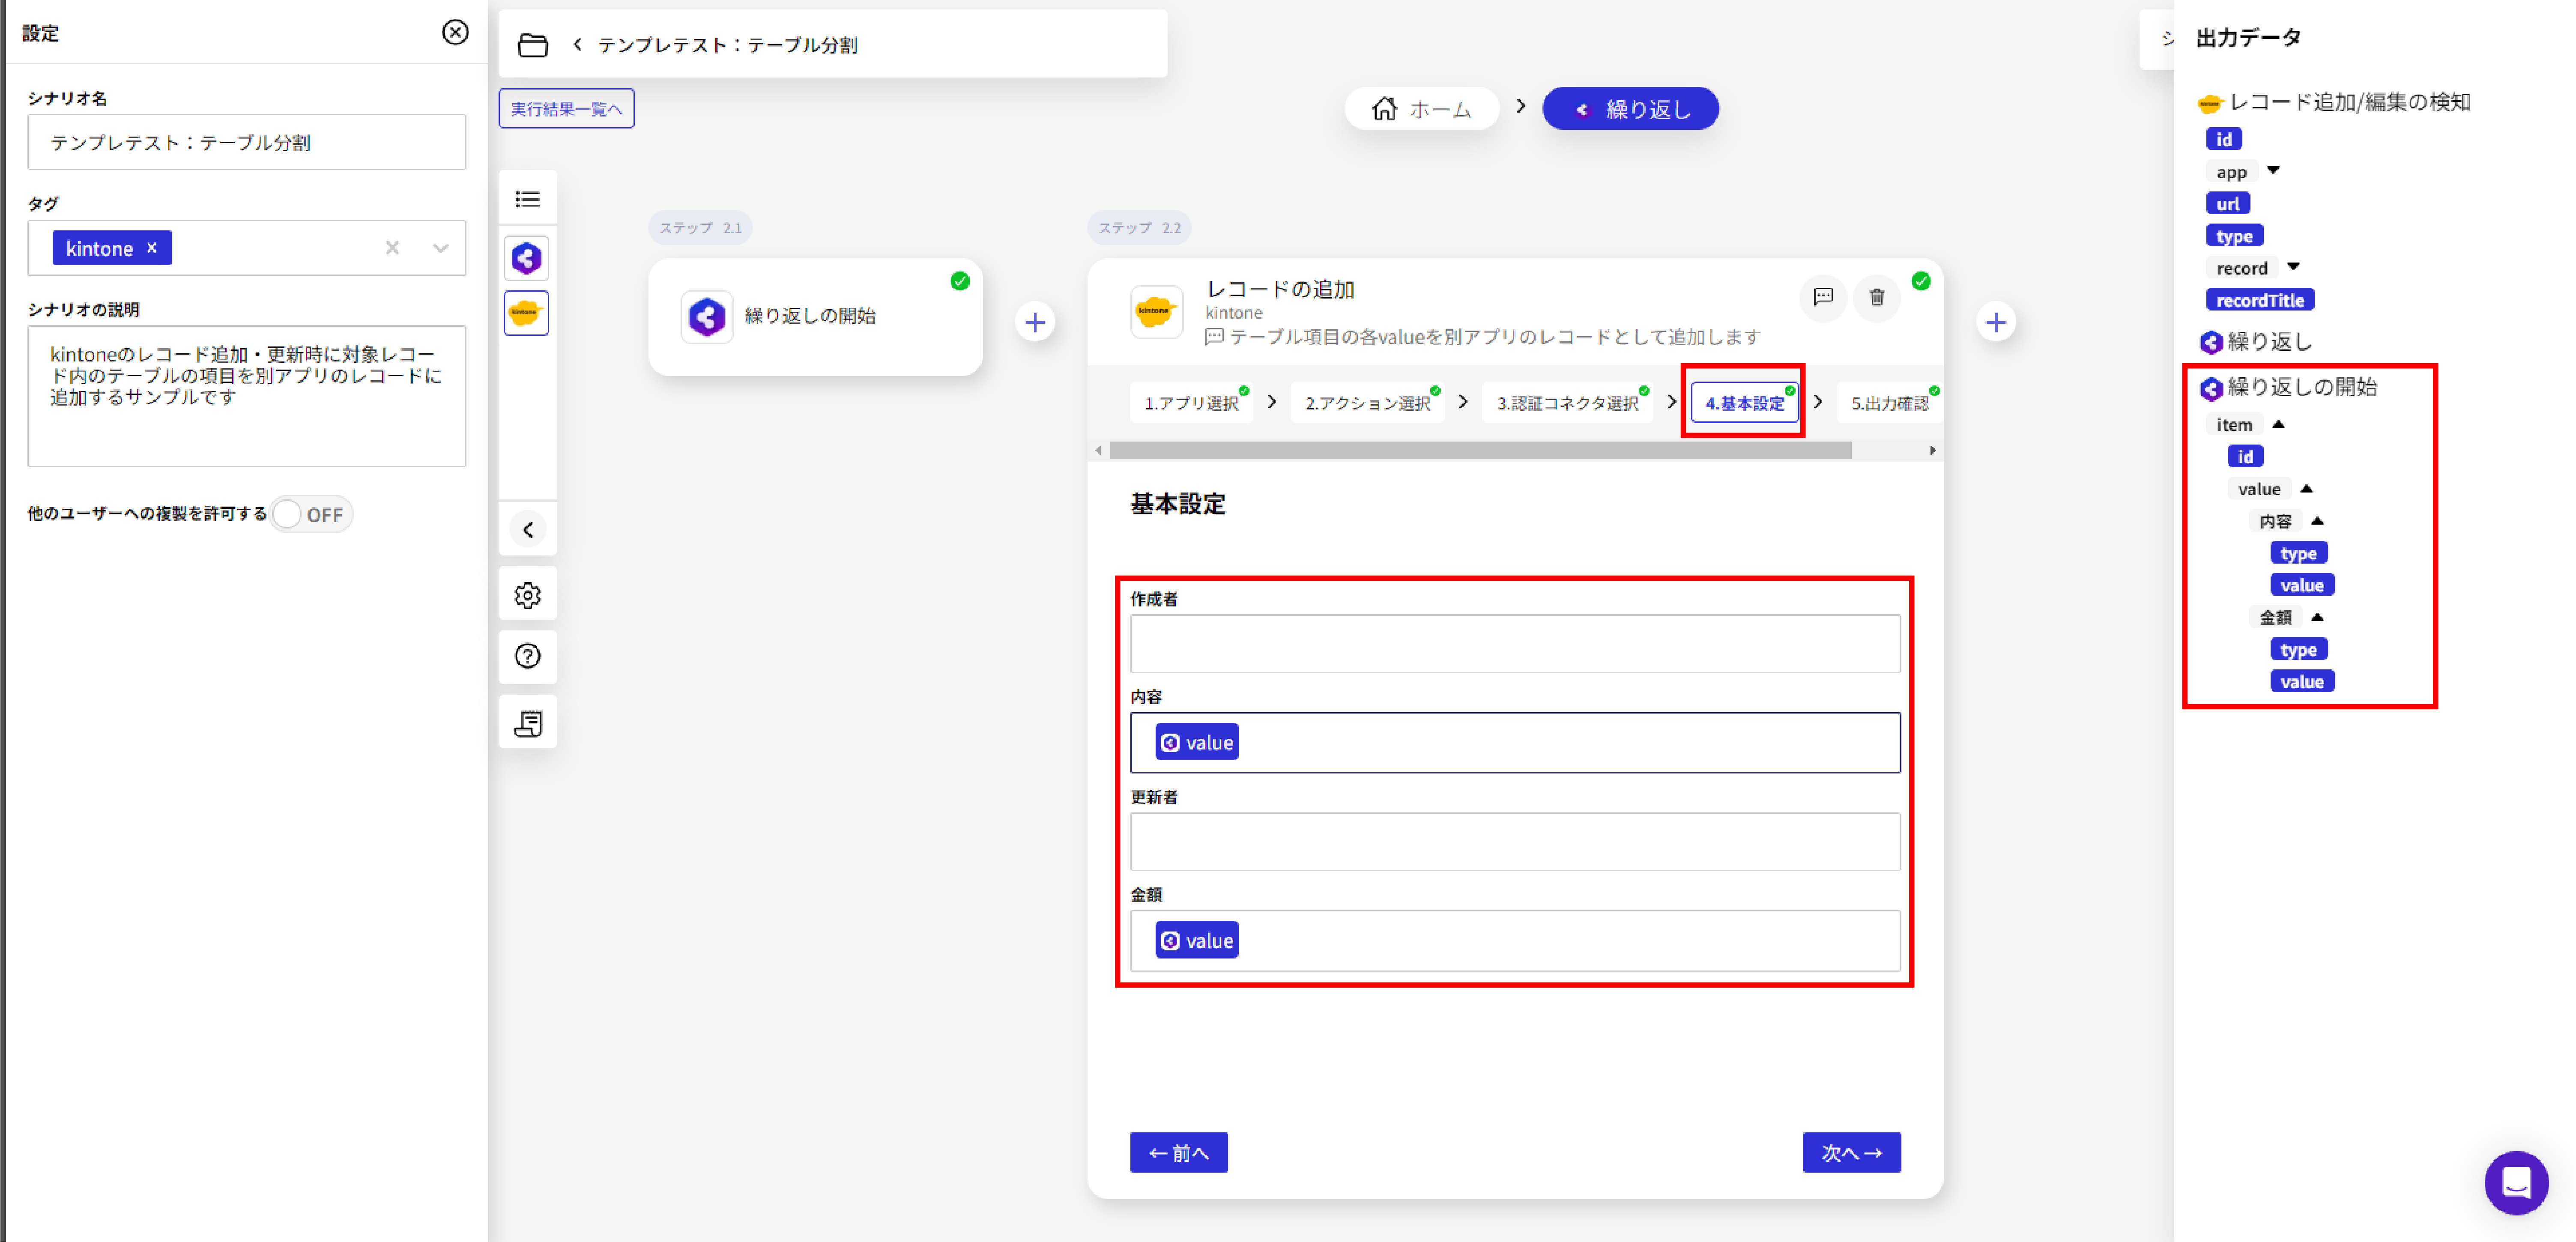Clear all tags with the gray X
This screenshot has height=1242, width=2576.
tap(392, 248)
